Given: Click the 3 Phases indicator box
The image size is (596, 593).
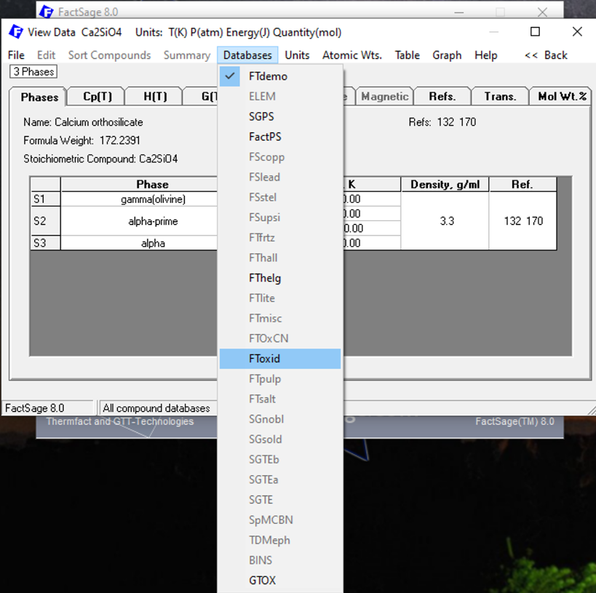Looking at the screenshot, I should [x=33, y=71].
